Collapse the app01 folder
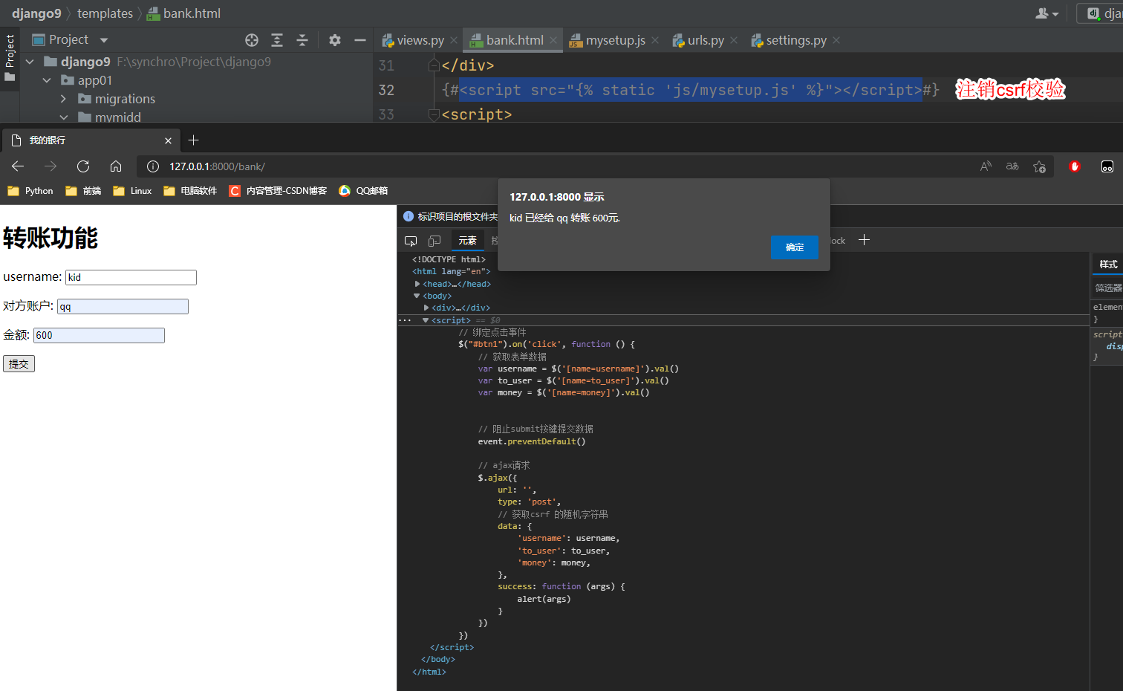1123x691 pixels. click(x=47, y=80)
